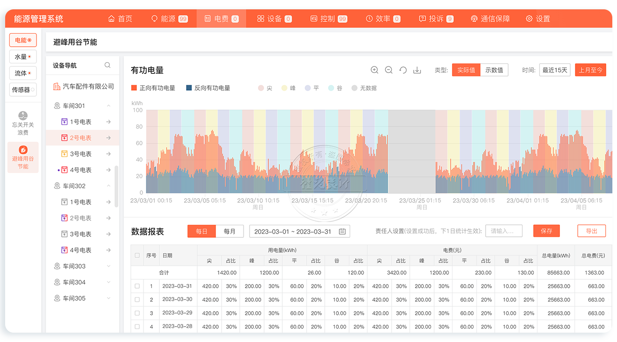Open the 2023-03-01 ~ 2023-03-31 date range picker
This screenshot has height=342, width=617.
(300, 231)
